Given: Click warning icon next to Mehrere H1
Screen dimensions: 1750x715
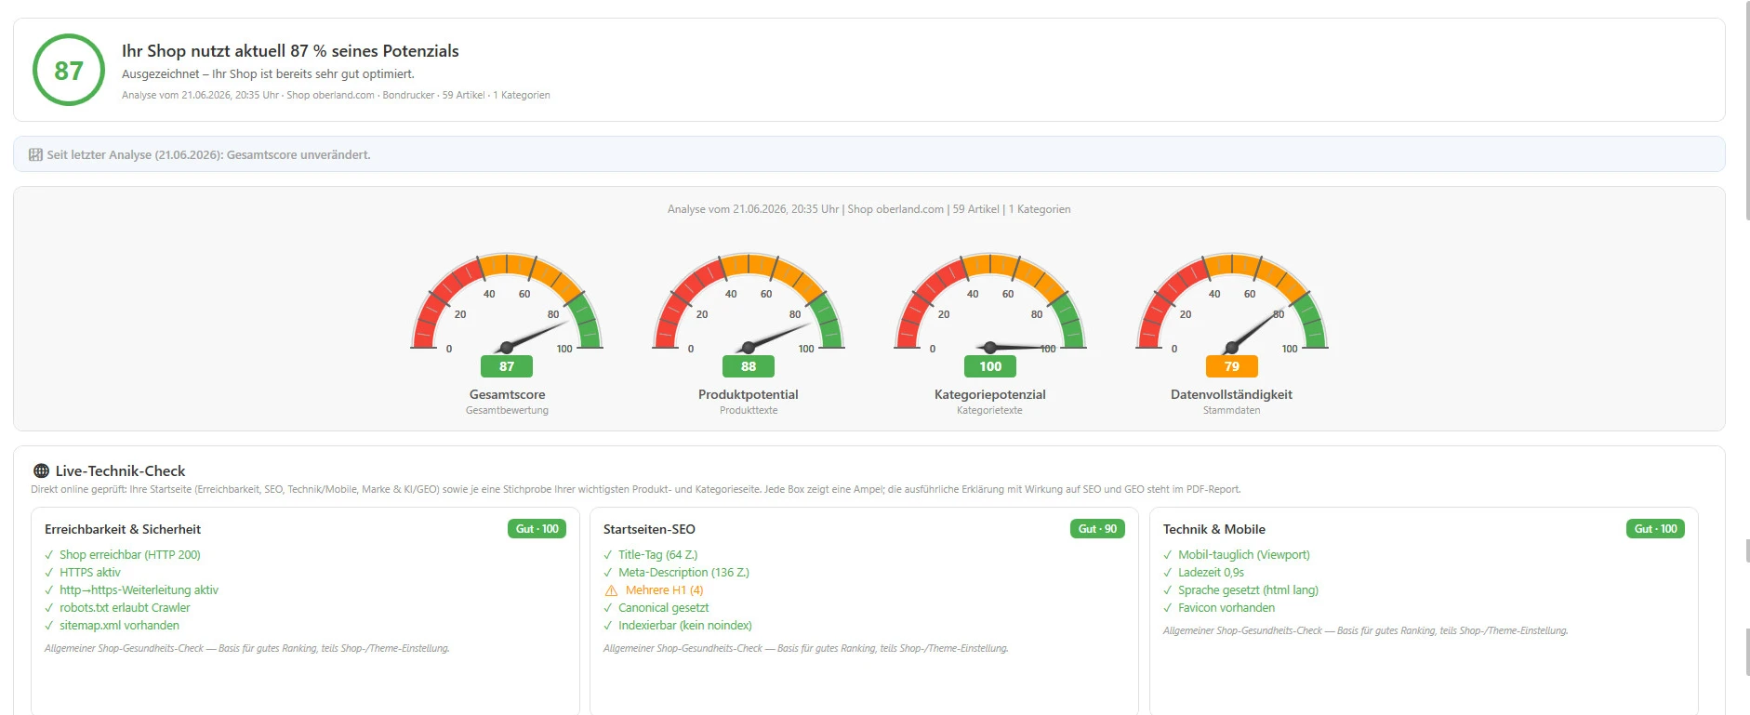Looking at the screenshot, I should pos(611,590).
